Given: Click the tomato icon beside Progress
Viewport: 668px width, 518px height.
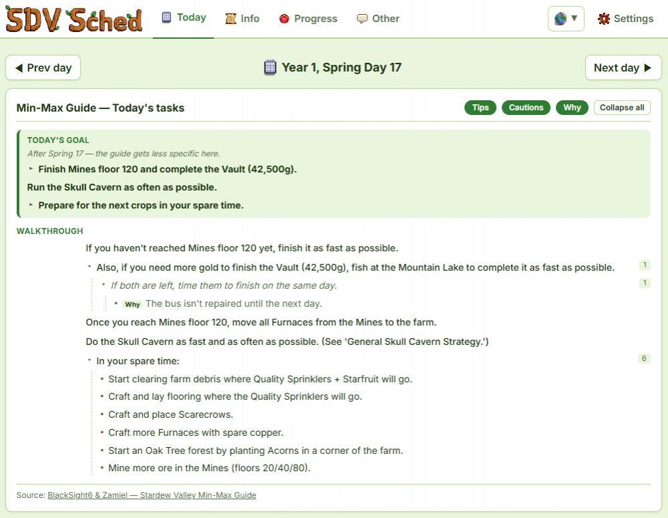Looking at the screenshot, I should pyautogui.click(x=284, y=19).
